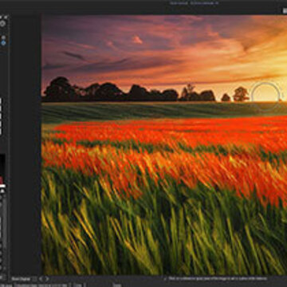The width and height of the screenshot is (287, 287).
Task: Toggle the box next to the bottom display label
Action: [34, 279]
